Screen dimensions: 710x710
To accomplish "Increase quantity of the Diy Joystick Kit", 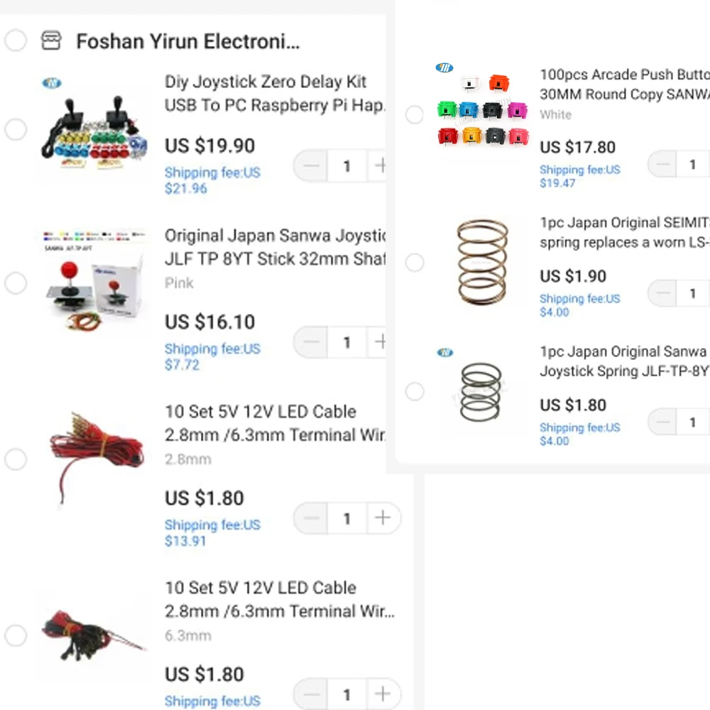I will pyautogui.click(x=380, y=166).
